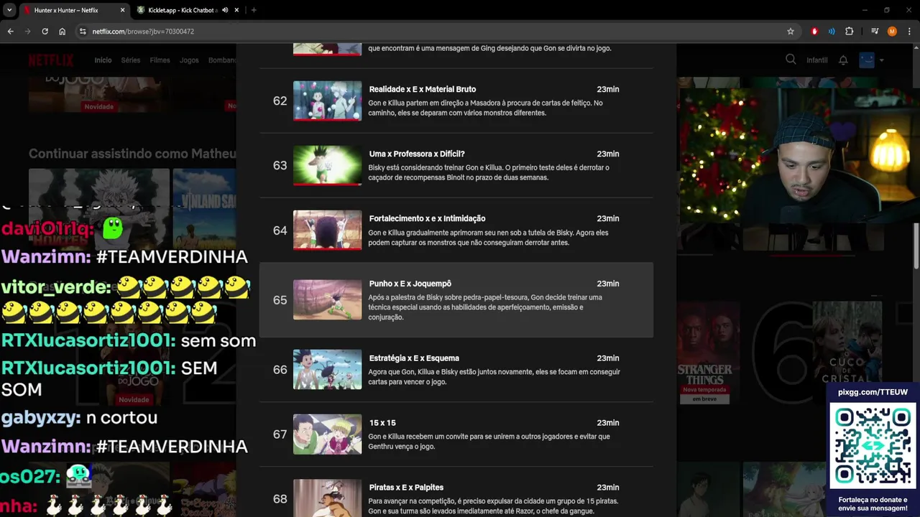Reload the Netflix page
The height and width of the screenshot is (517, 920).
pos(45,32)
